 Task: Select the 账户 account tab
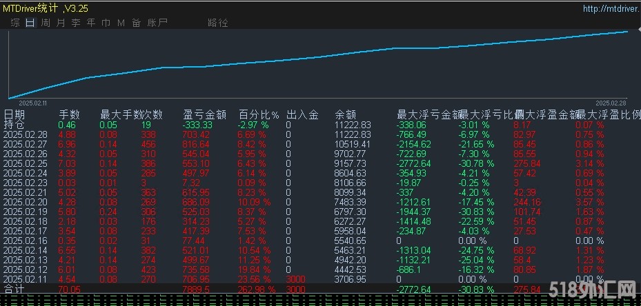[157, 23]
